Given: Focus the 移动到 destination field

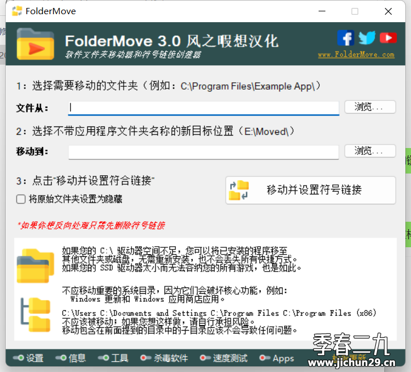Looking at the screenshot, I should [204, 152].
